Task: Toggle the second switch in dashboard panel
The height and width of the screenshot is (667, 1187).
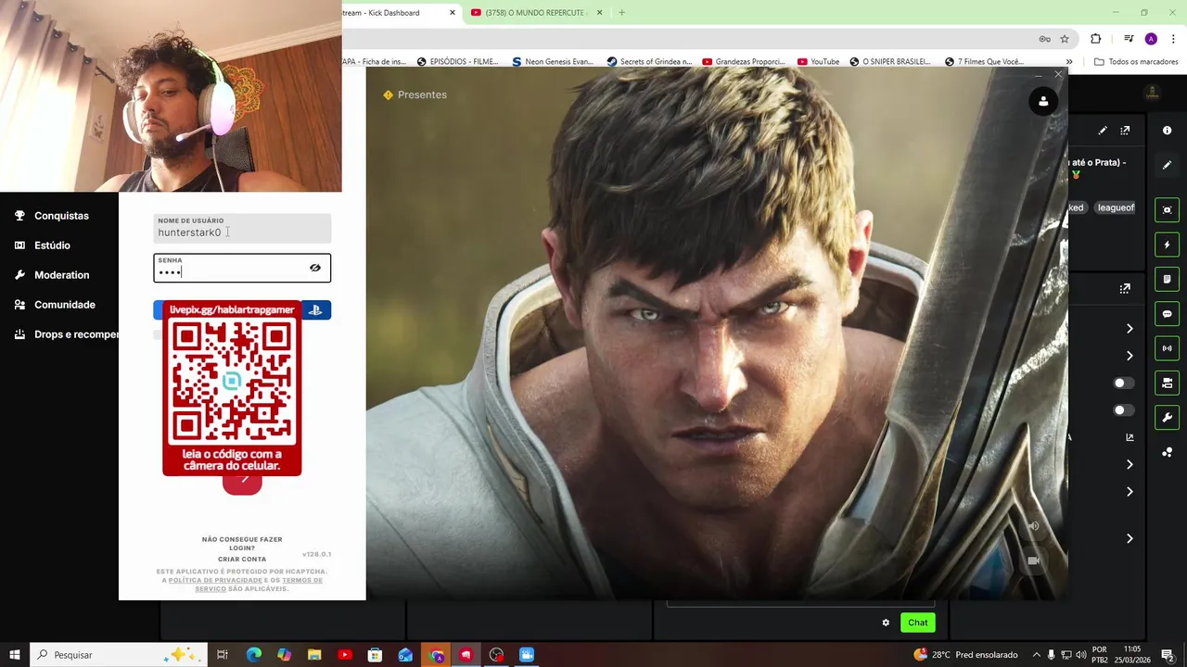Action: 1123,409
